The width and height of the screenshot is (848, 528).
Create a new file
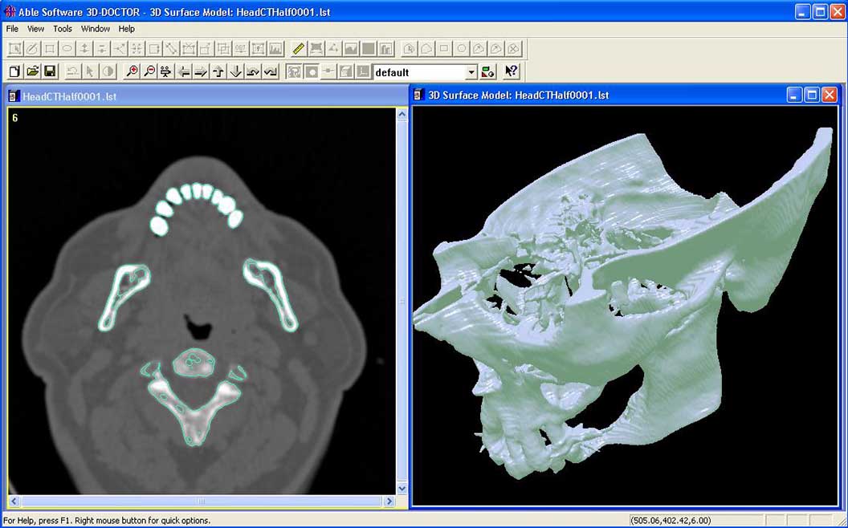pos(14,71)
